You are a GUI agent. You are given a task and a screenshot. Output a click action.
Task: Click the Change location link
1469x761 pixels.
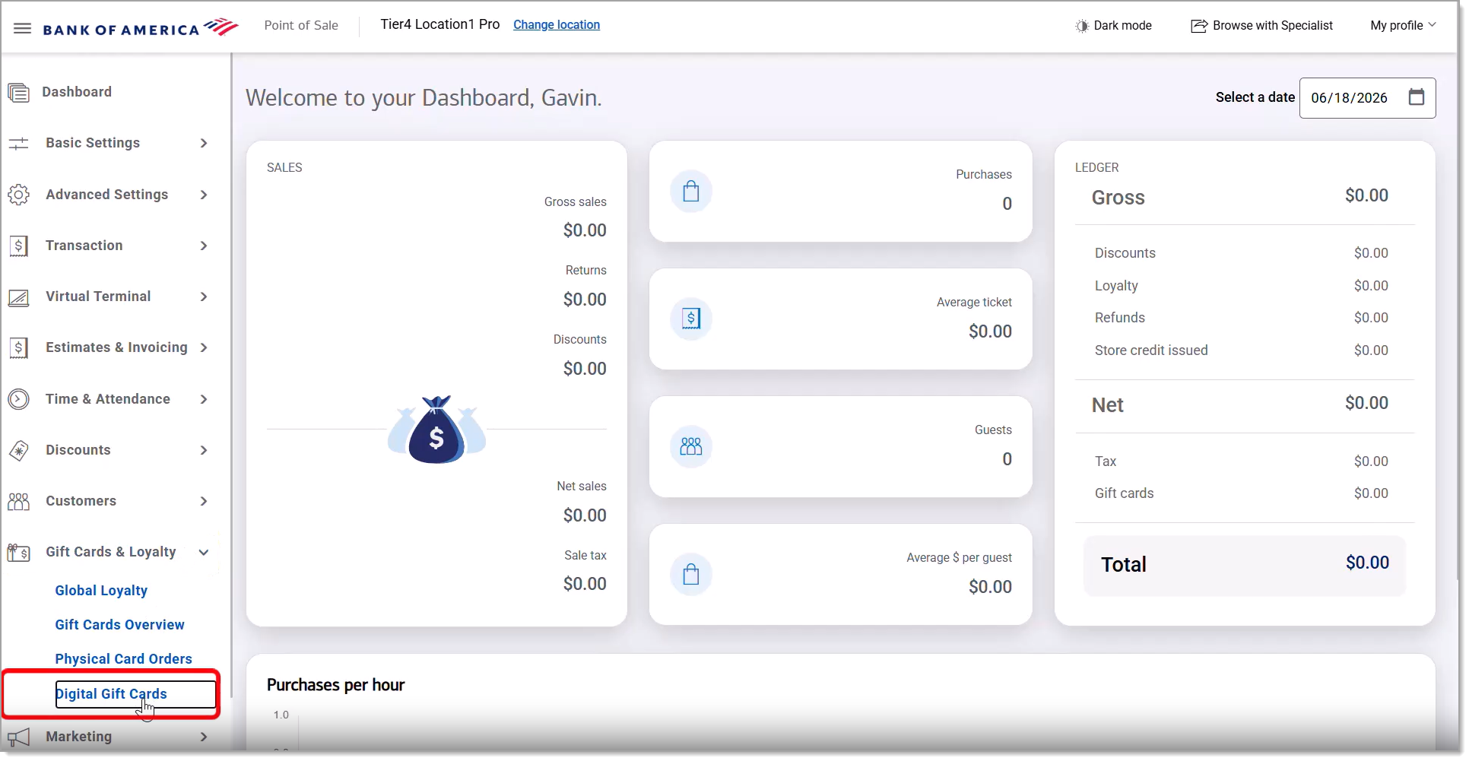click(x=557, y=25)
